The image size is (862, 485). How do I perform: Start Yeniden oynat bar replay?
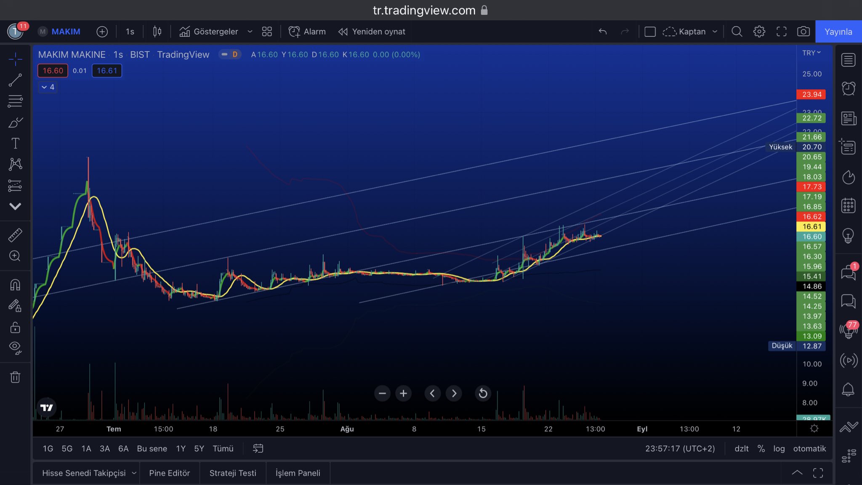[x=372, y=32]
